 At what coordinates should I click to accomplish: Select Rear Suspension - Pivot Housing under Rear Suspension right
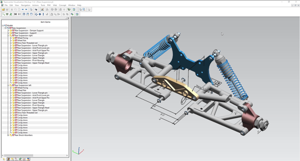[x=30, y=60]
